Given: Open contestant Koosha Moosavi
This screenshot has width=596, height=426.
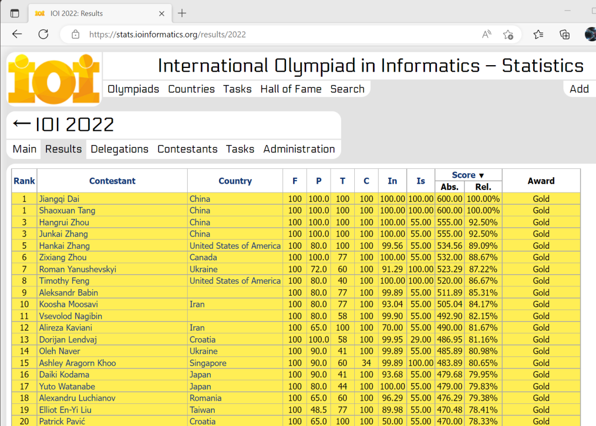Looking at the screenshot, I should [68, 304].
